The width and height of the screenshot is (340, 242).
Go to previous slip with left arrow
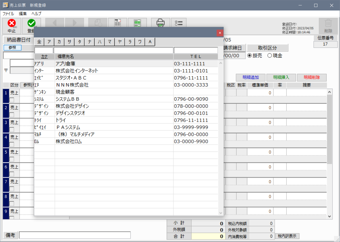[x=55, y=23]
